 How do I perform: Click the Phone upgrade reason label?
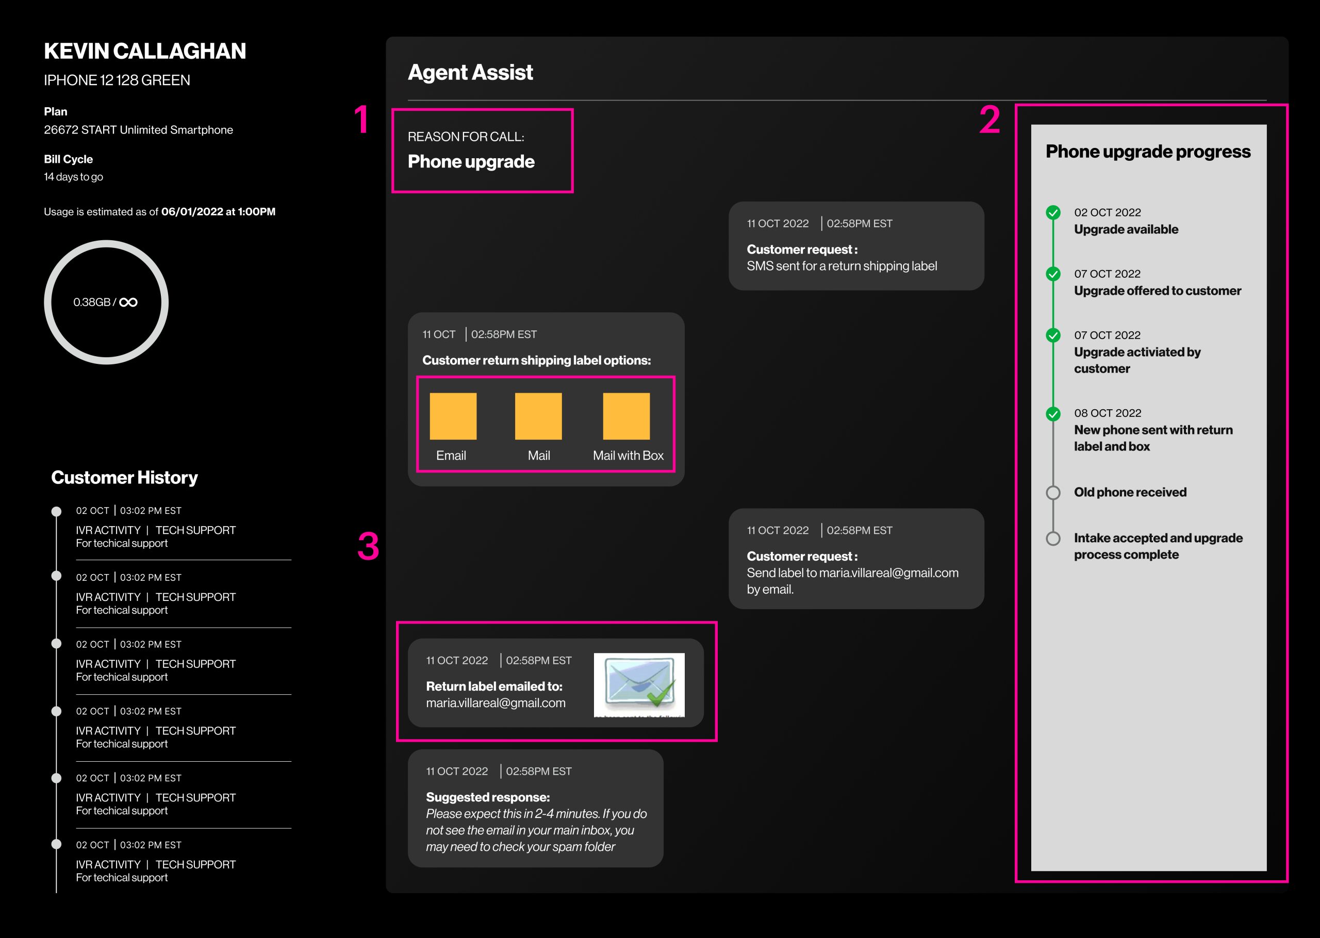pyautogui.click(x=471, y=162)
